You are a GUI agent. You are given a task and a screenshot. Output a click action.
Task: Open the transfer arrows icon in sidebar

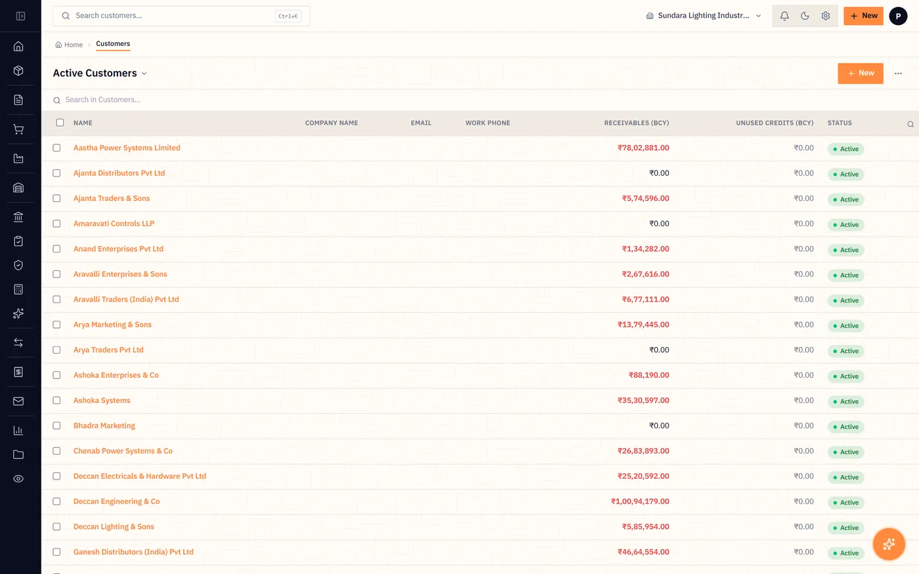[18, 343]
